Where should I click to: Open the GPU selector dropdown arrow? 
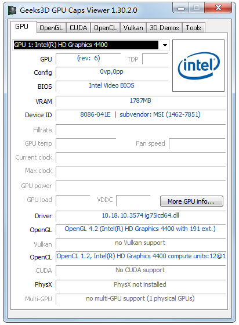[165, 45]
